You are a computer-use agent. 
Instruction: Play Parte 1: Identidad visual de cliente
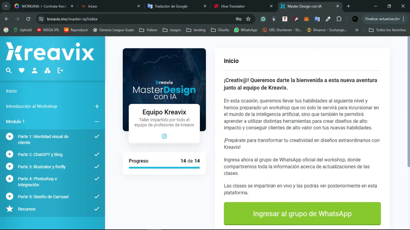coord(10,136)
